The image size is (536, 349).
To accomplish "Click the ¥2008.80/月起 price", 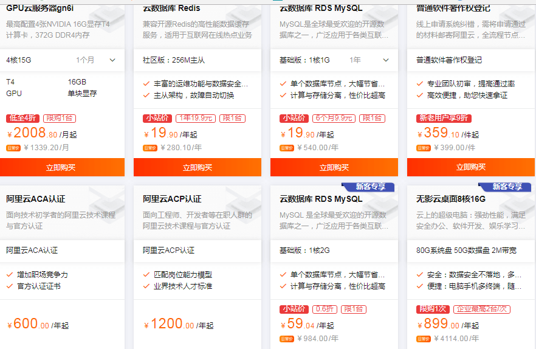I will pyautogui.click(x=42, y=133).
